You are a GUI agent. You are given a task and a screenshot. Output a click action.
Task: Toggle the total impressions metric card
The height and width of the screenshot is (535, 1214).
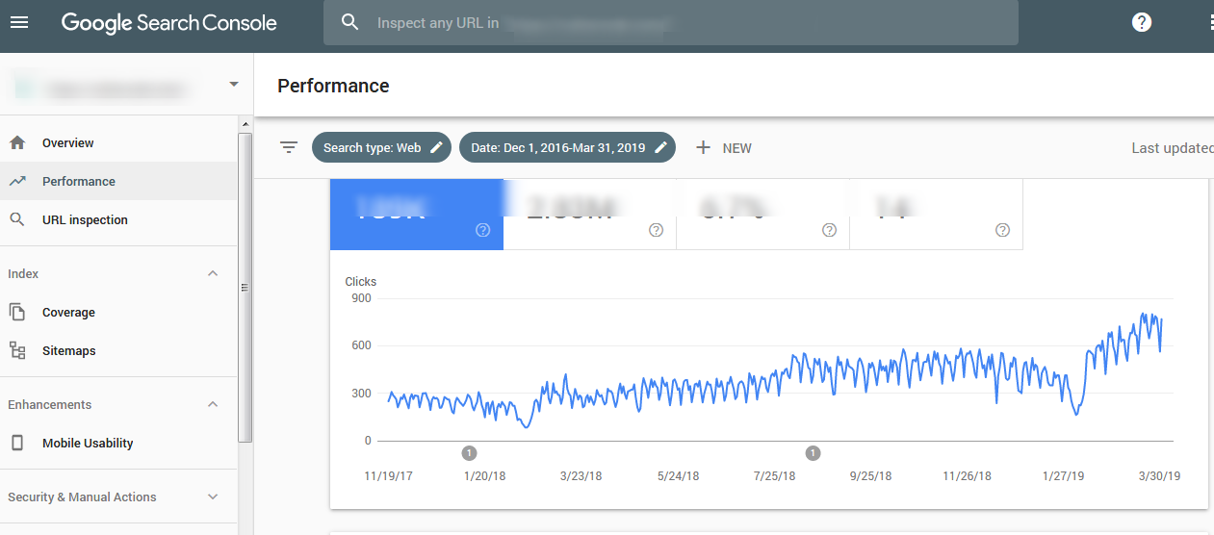(589, 215)
